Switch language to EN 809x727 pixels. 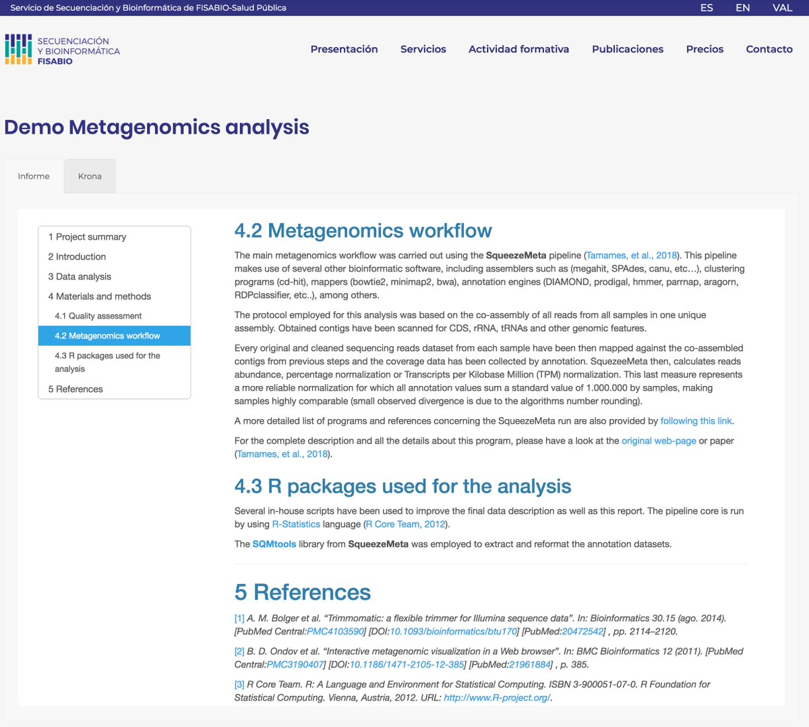pyautogui.click(x=743, y=8)
